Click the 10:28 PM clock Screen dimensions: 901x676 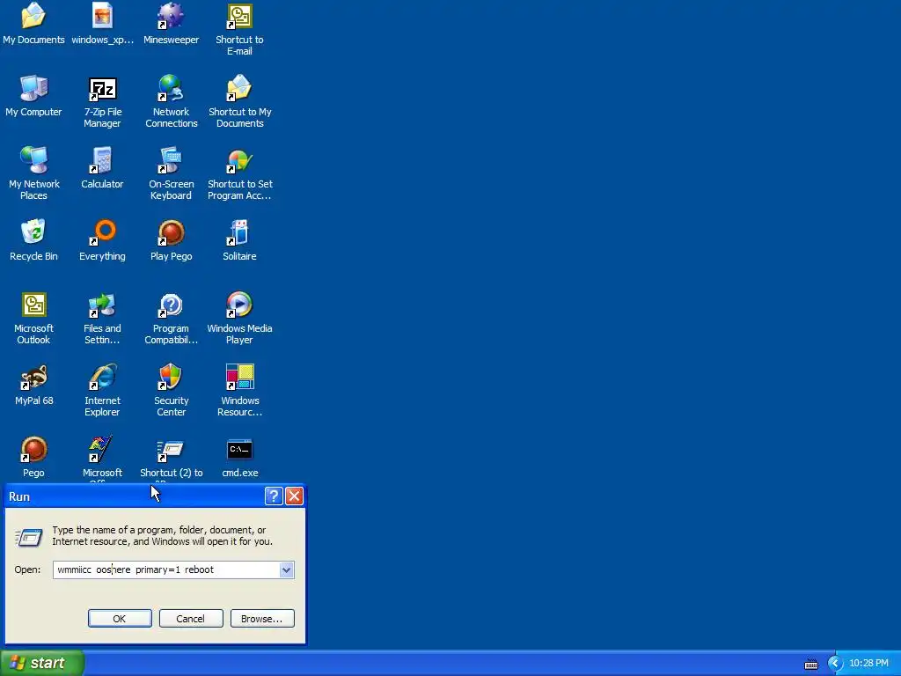pyautogui.click(x=868, y=664)
